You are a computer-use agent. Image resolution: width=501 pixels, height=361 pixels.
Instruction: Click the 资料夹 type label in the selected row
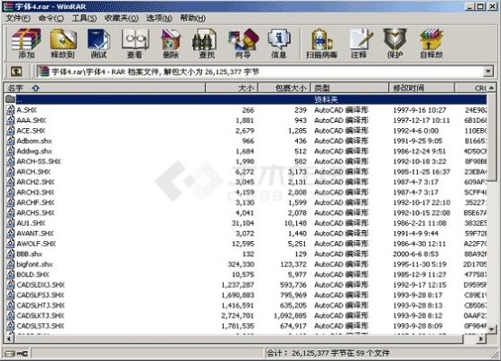[326, 99]
